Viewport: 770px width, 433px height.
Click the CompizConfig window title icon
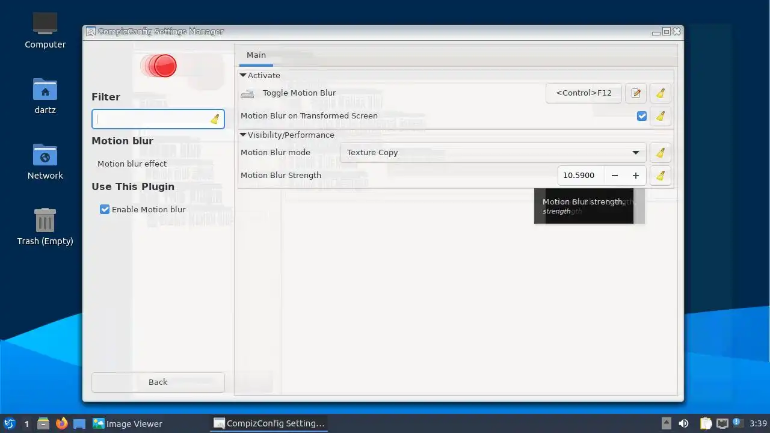coord(91,31)
